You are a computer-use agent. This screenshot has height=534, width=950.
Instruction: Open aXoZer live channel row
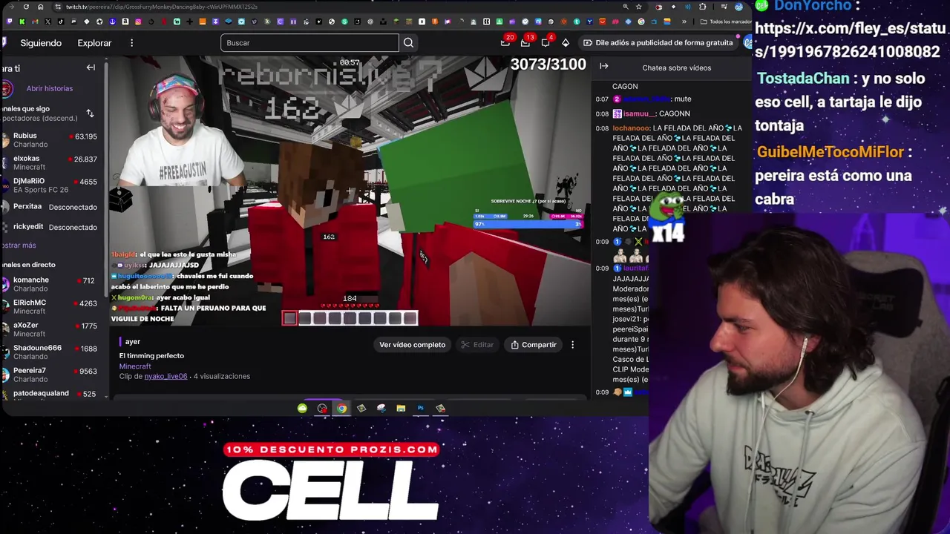click(x=50, y=329)
